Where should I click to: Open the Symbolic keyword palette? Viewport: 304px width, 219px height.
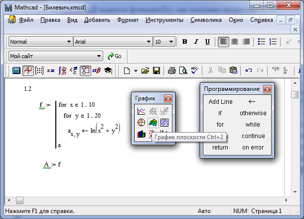point(108,71)
